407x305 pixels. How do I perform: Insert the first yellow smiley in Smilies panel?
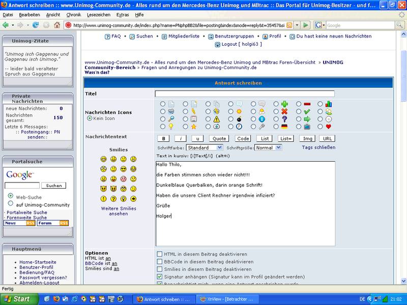click(x=103, y=159)
